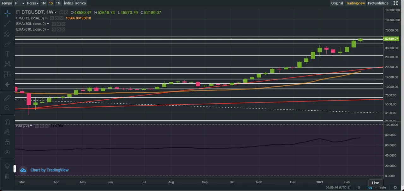This screenshot has width=404, height=191.
Task: Toggle visibility of RSI indicator
Action: pos(37,126)
